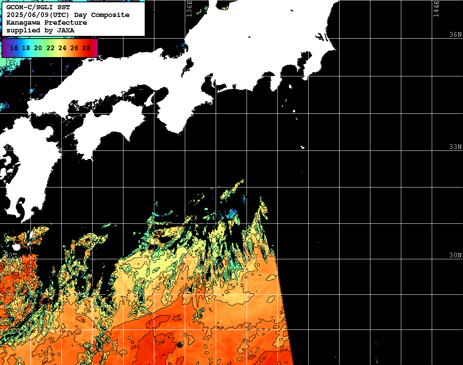Select the 16 degree mark on color scale
This screenshot has height=365, width=463.
[x=14, y=48]
